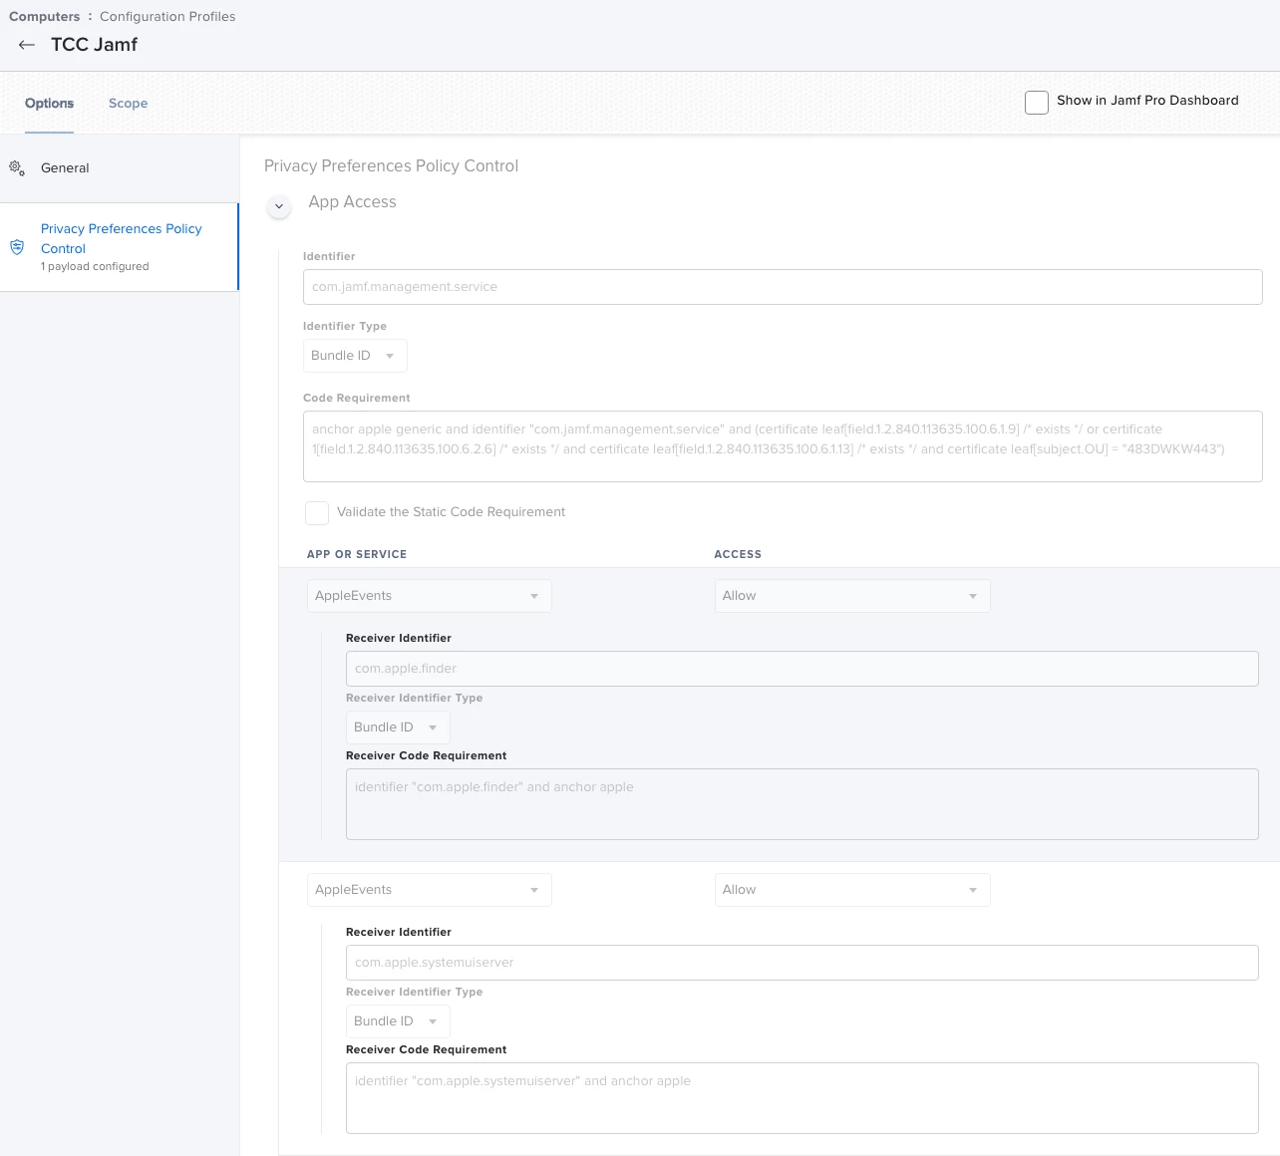Image resolution: width=1280 pixels, height=1156 pixels.
Task: Open Receiver Identifier Type dropdown for com.apple.finder
Action: coord(398,727)
